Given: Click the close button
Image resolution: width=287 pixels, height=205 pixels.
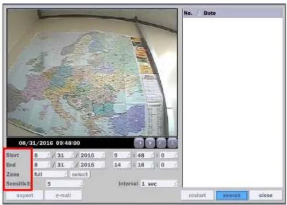Looking at the screenshot, I should tap(266, 195).
